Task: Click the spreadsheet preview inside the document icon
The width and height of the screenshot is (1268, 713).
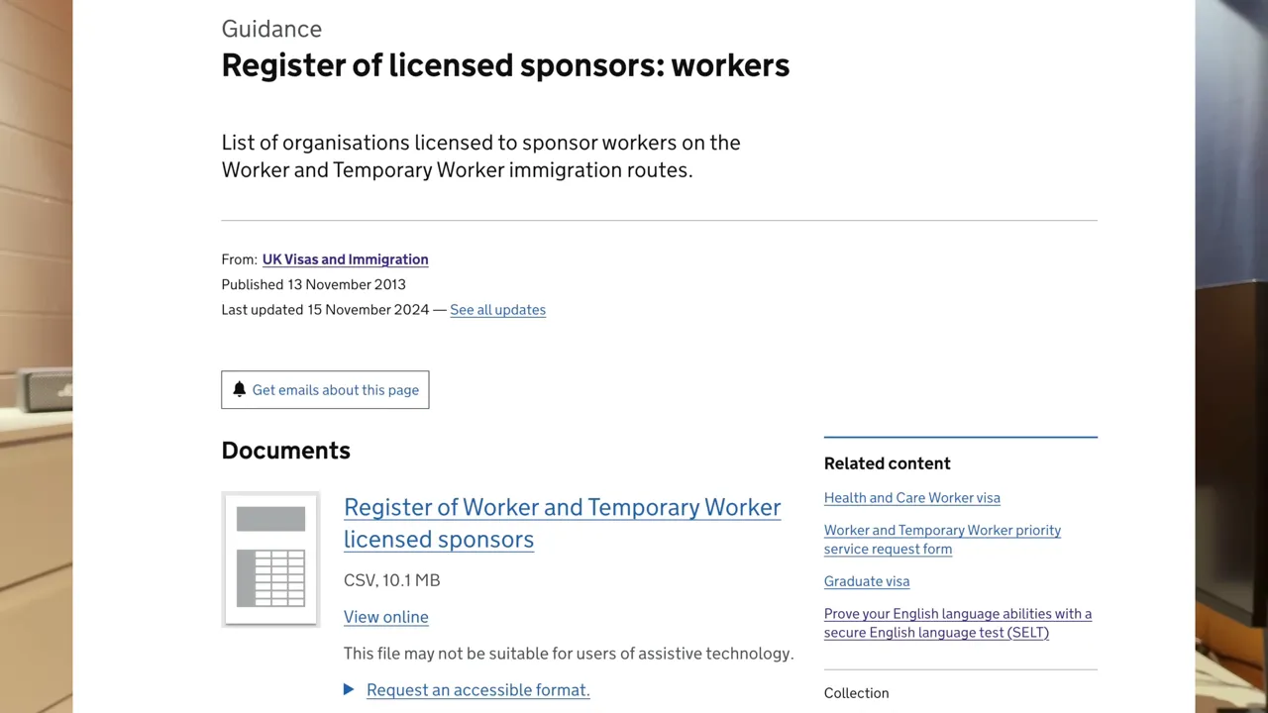Action: [270, 576]
